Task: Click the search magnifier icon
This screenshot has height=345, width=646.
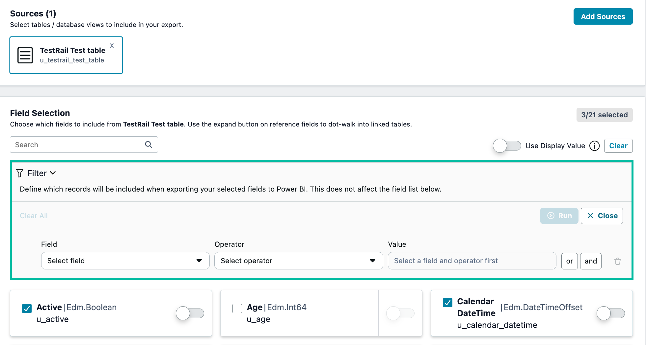Action: pyautogui.click(x=148, y=145)
